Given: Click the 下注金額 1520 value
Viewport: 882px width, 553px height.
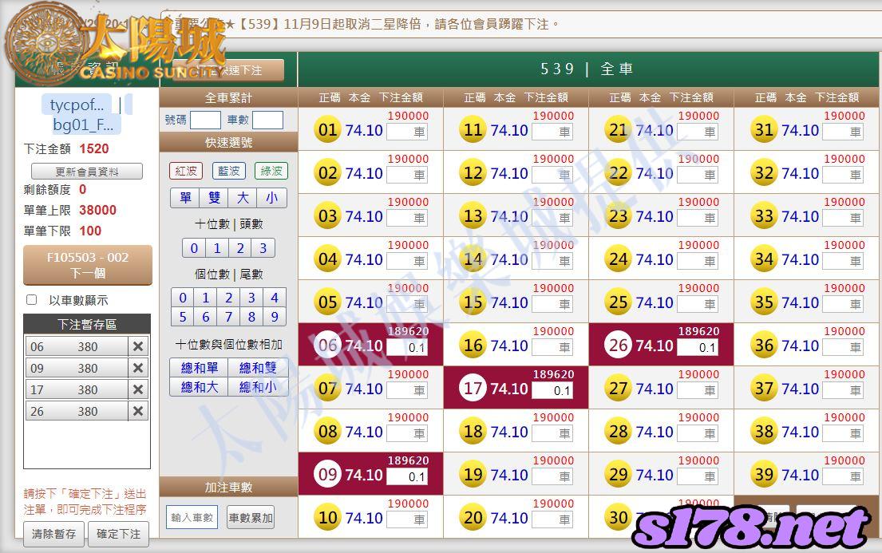Looking at the screenshot, I should pos(94,148).
